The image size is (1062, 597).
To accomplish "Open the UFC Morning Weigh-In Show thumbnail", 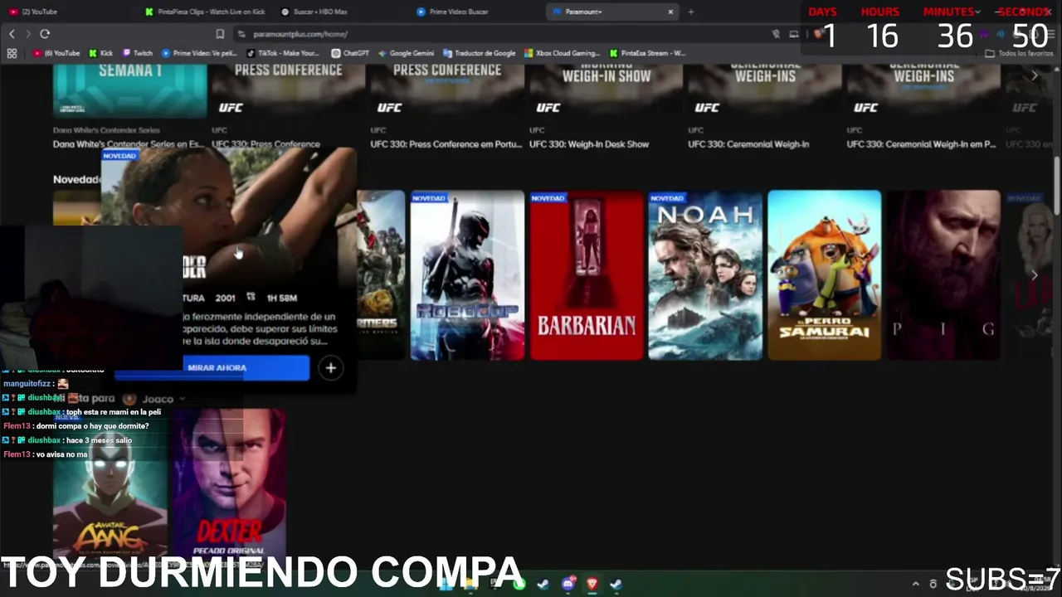I will pyautogui.click(x=605, y=91).
